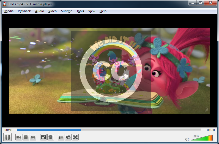Open the Tools menu

tap(80, 11)
